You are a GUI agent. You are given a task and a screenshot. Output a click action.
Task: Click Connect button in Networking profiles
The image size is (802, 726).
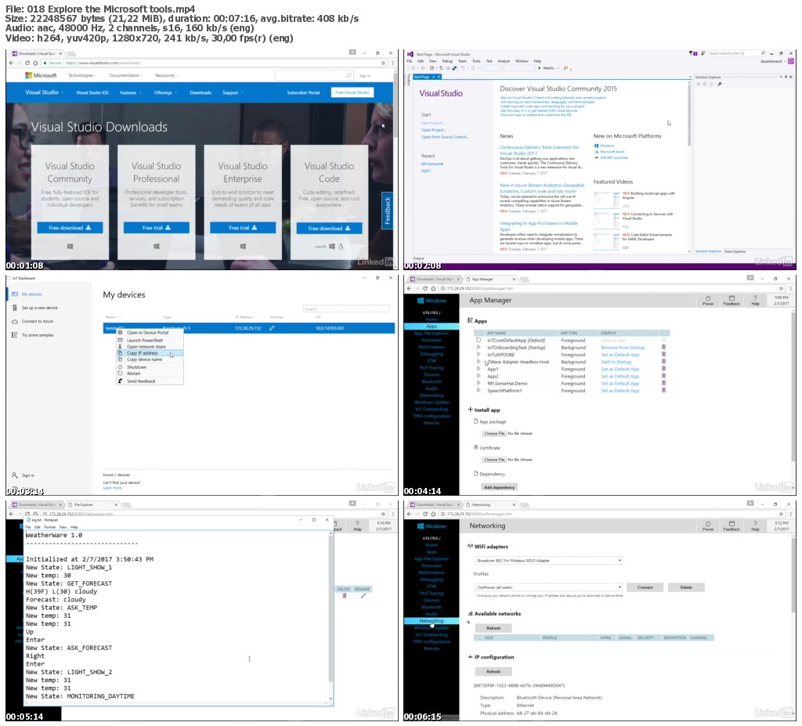click(645, 587)
